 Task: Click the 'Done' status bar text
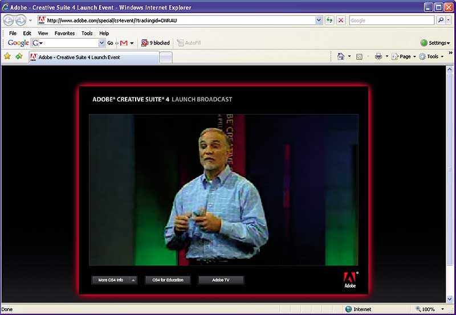pos(7,309)
